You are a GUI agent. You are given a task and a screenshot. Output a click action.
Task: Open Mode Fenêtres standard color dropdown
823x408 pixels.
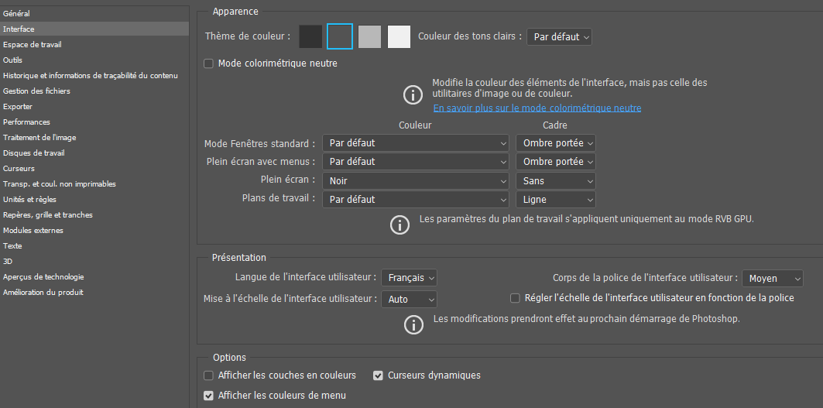[415, 142]
